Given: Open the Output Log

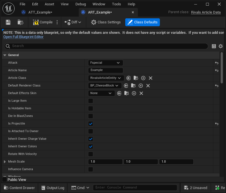Looking at the screenshot, I should point(53,188).
